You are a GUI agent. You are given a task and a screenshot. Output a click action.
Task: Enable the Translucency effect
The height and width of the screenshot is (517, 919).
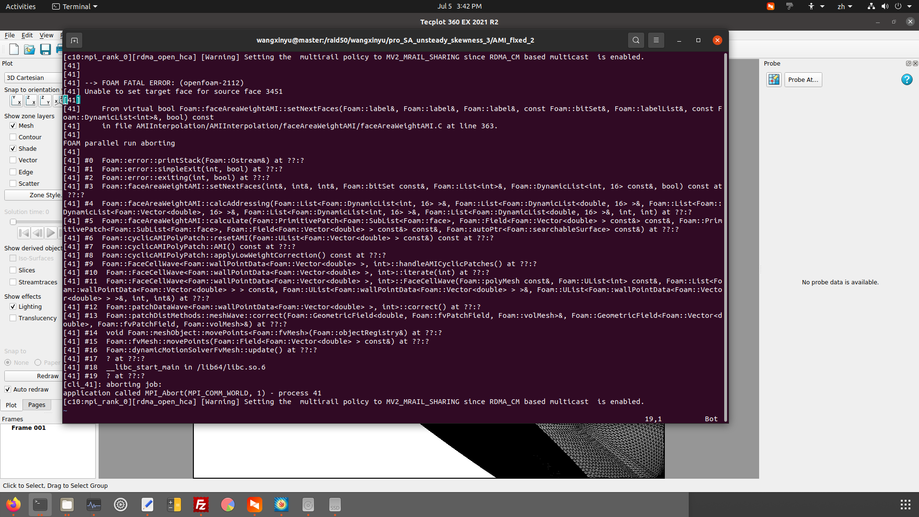coord(13,318)
